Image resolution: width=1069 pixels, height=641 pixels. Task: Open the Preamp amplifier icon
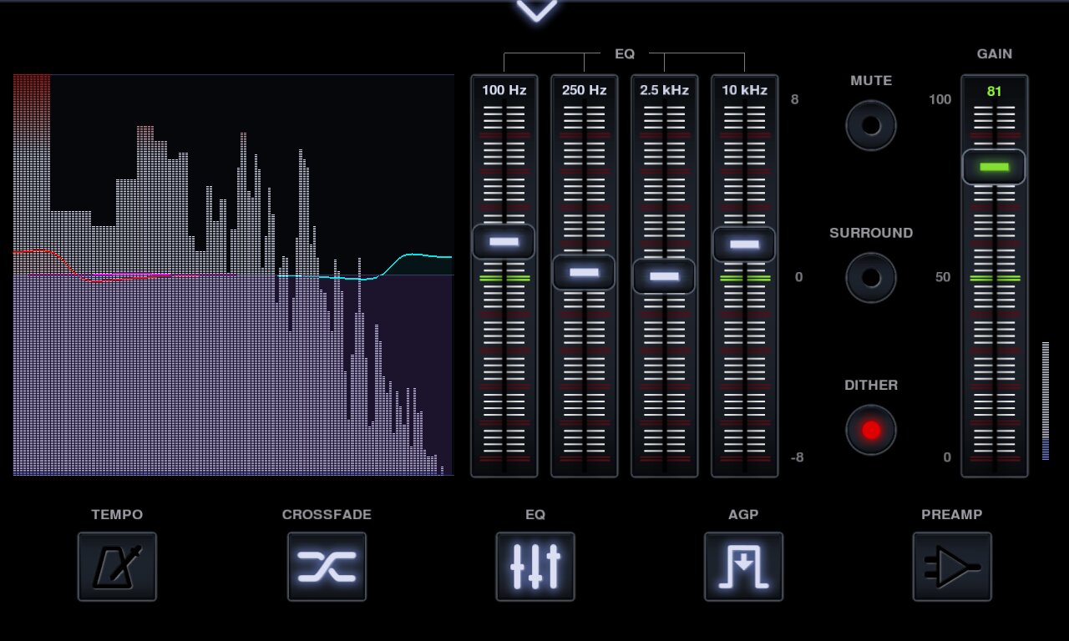coord(952,567)
